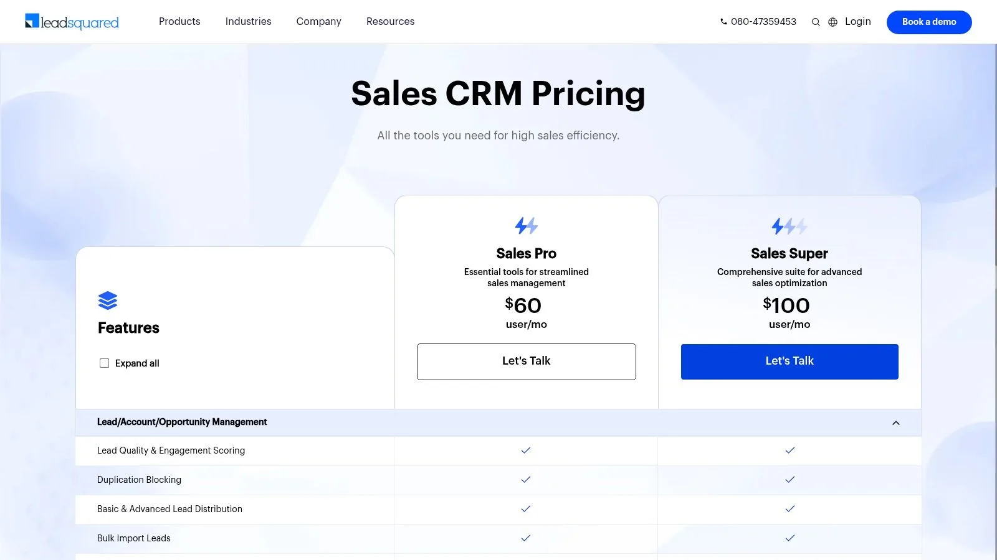Open the Products menu

pyautogui.click(x=179, y=22)
